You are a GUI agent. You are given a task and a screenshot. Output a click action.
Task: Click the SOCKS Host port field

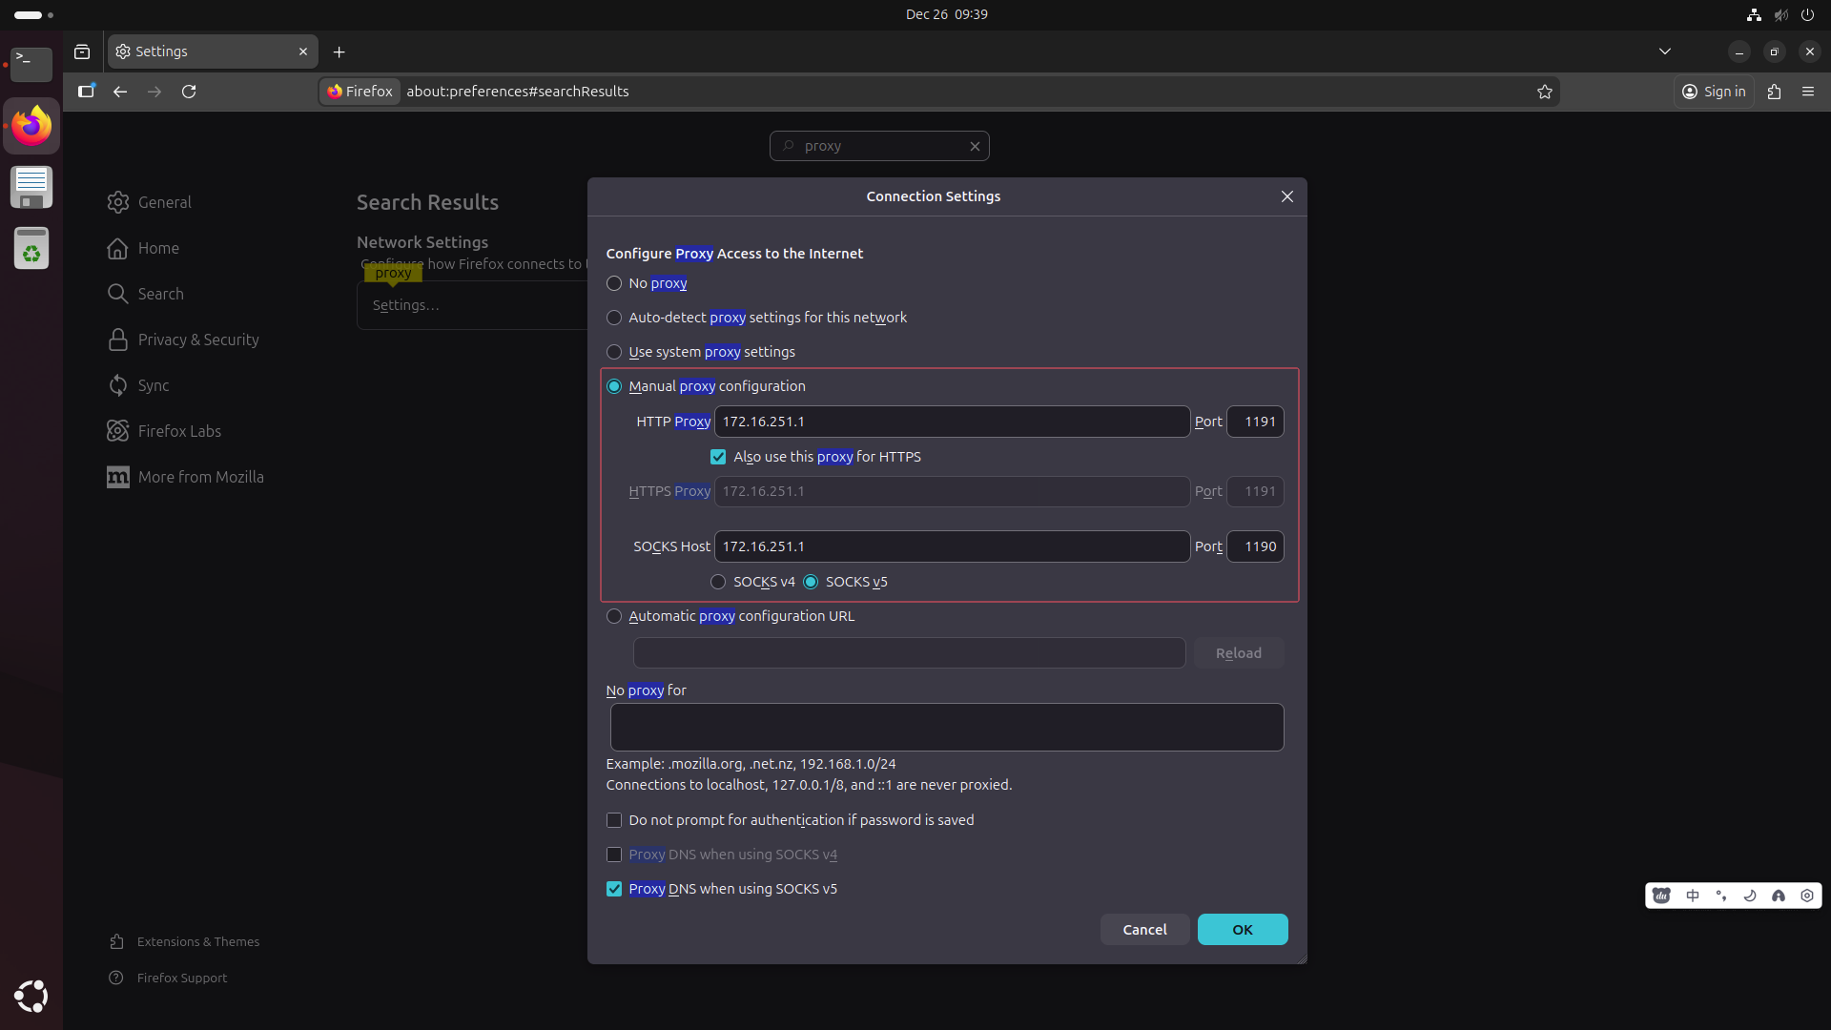1255,546
